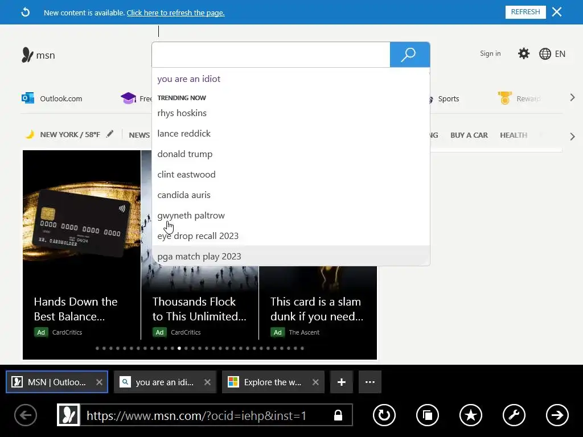Click the browser forward arrow button

(557, 415)
